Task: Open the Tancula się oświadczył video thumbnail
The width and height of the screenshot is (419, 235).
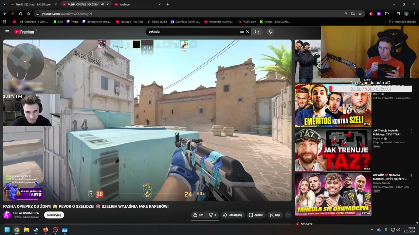Action: point(333,194)
